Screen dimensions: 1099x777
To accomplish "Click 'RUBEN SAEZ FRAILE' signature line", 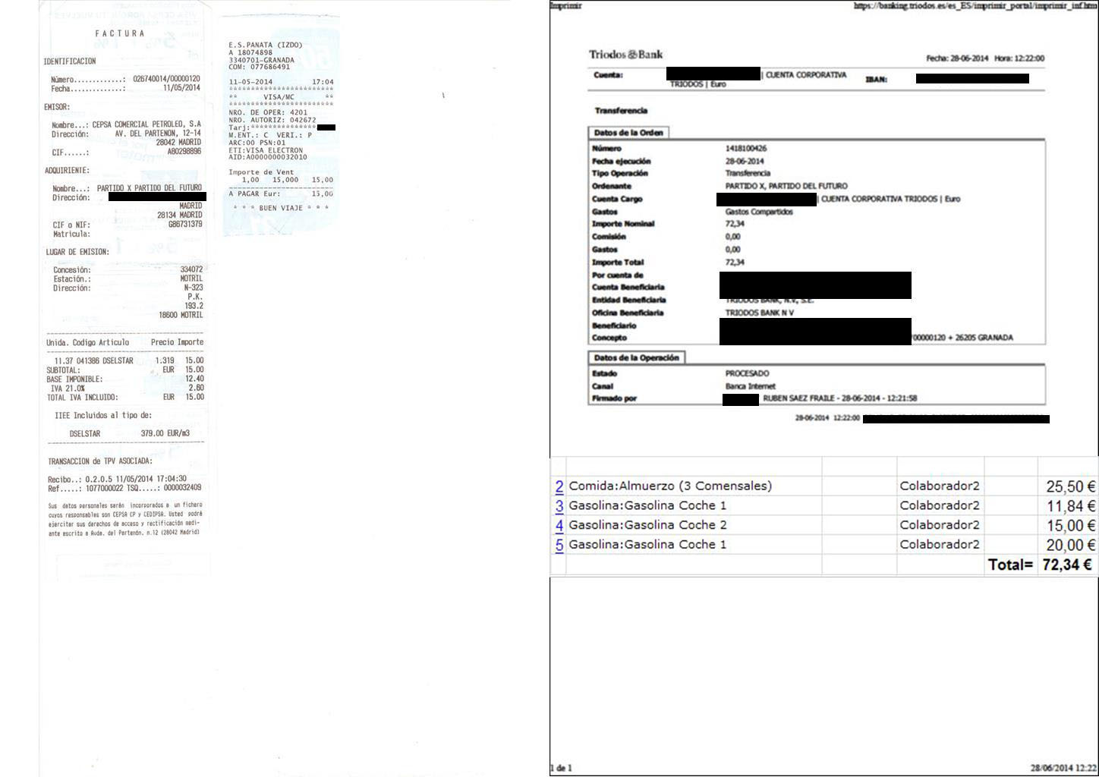I will point(839,398).
